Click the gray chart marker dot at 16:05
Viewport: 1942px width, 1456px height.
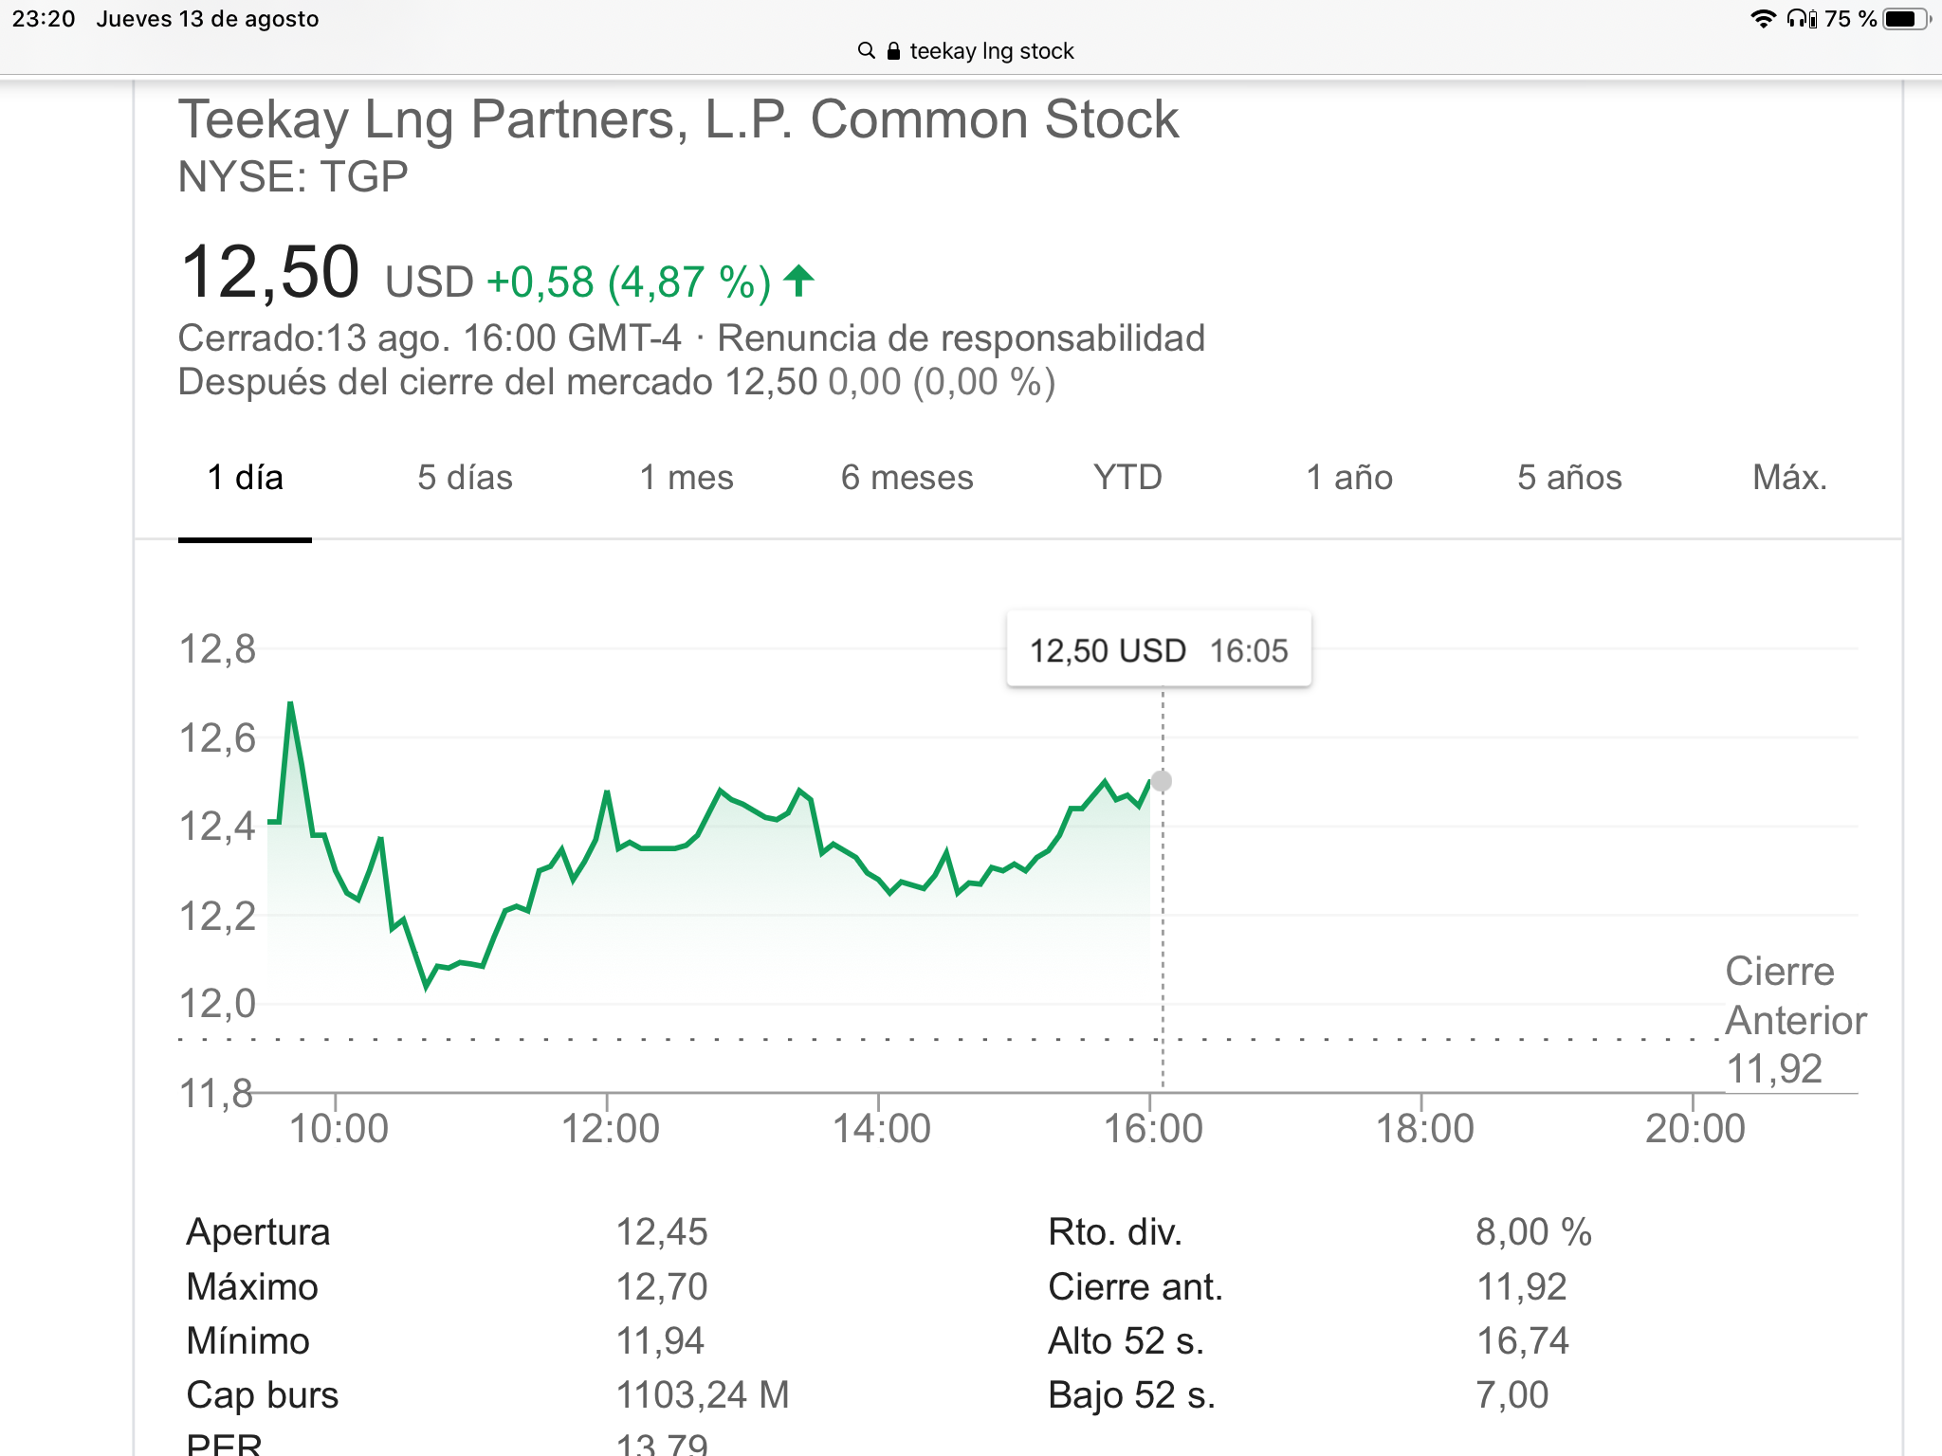click(1162, 781)
